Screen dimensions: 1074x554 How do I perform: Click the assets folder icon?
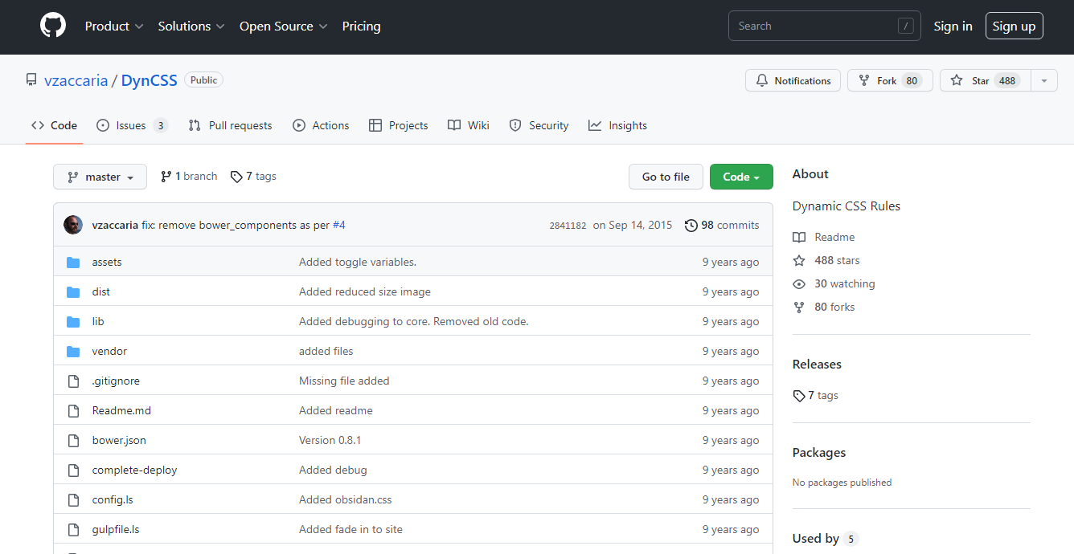point(73,262)
